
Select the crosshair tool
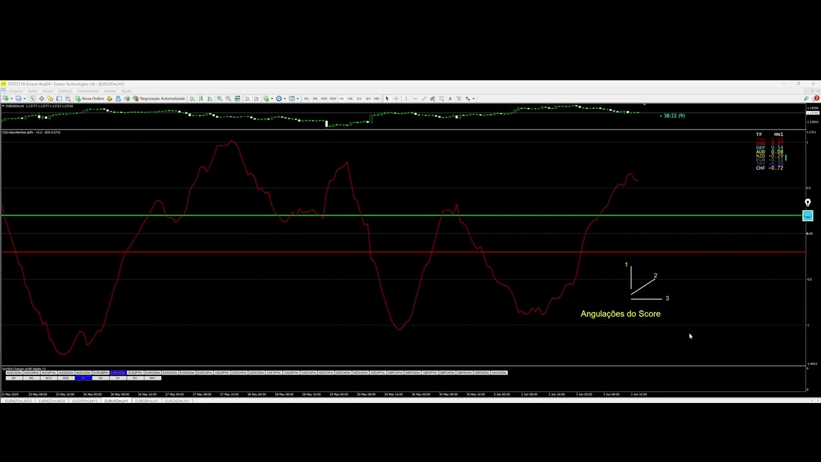point(396,99)
